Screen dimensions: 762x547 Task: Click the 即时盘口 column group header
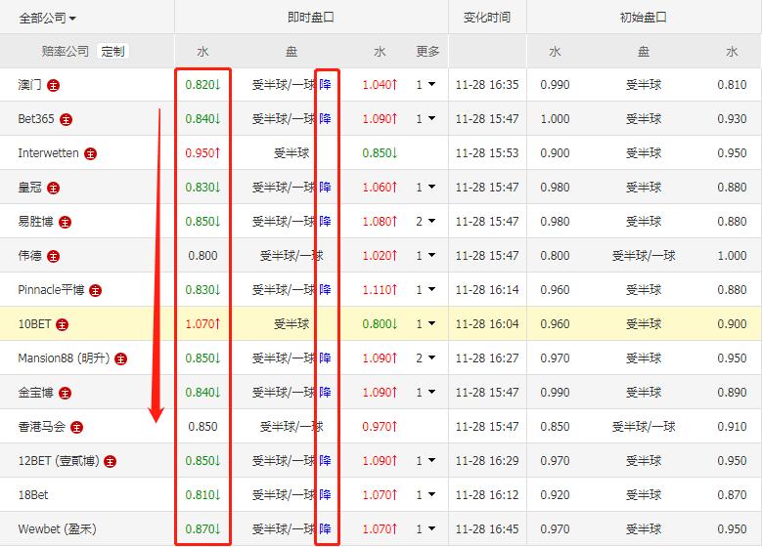pyautogui.click(x=311, y=18)
